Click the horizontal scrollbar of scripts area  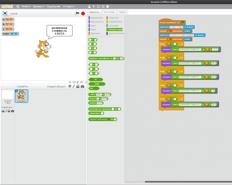pyautogui.click(x=188, y=182)
